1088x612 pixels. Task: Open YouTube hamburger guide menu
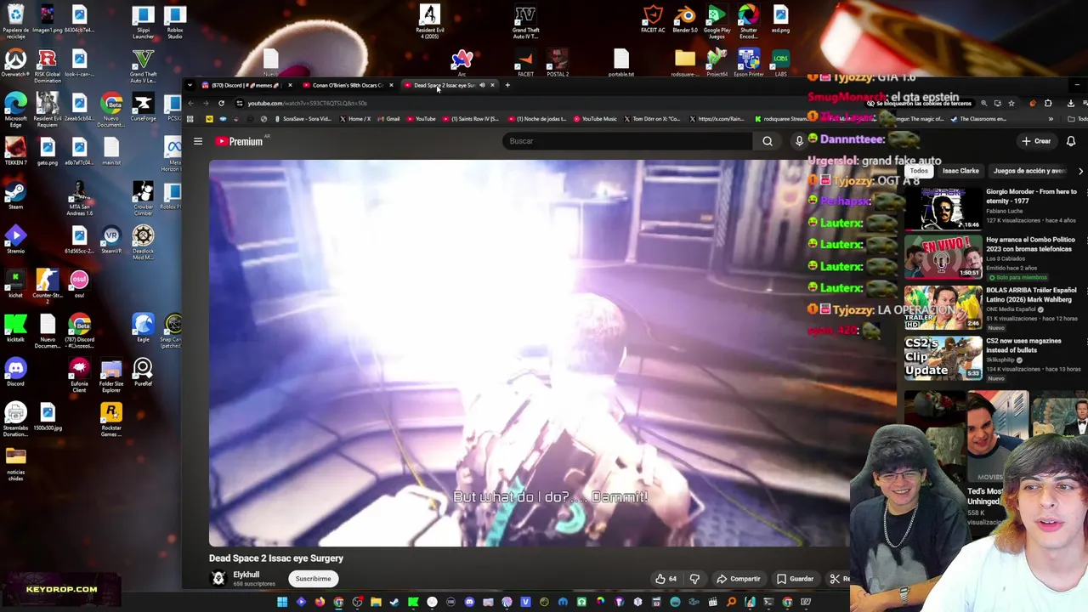tap(198, 141)
